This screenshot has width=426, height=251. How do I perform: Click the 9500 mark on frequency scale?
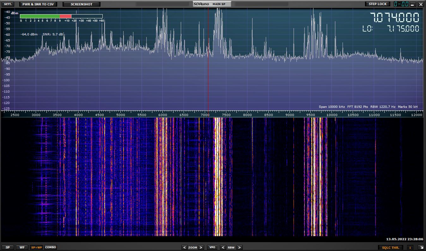(311, 115)
